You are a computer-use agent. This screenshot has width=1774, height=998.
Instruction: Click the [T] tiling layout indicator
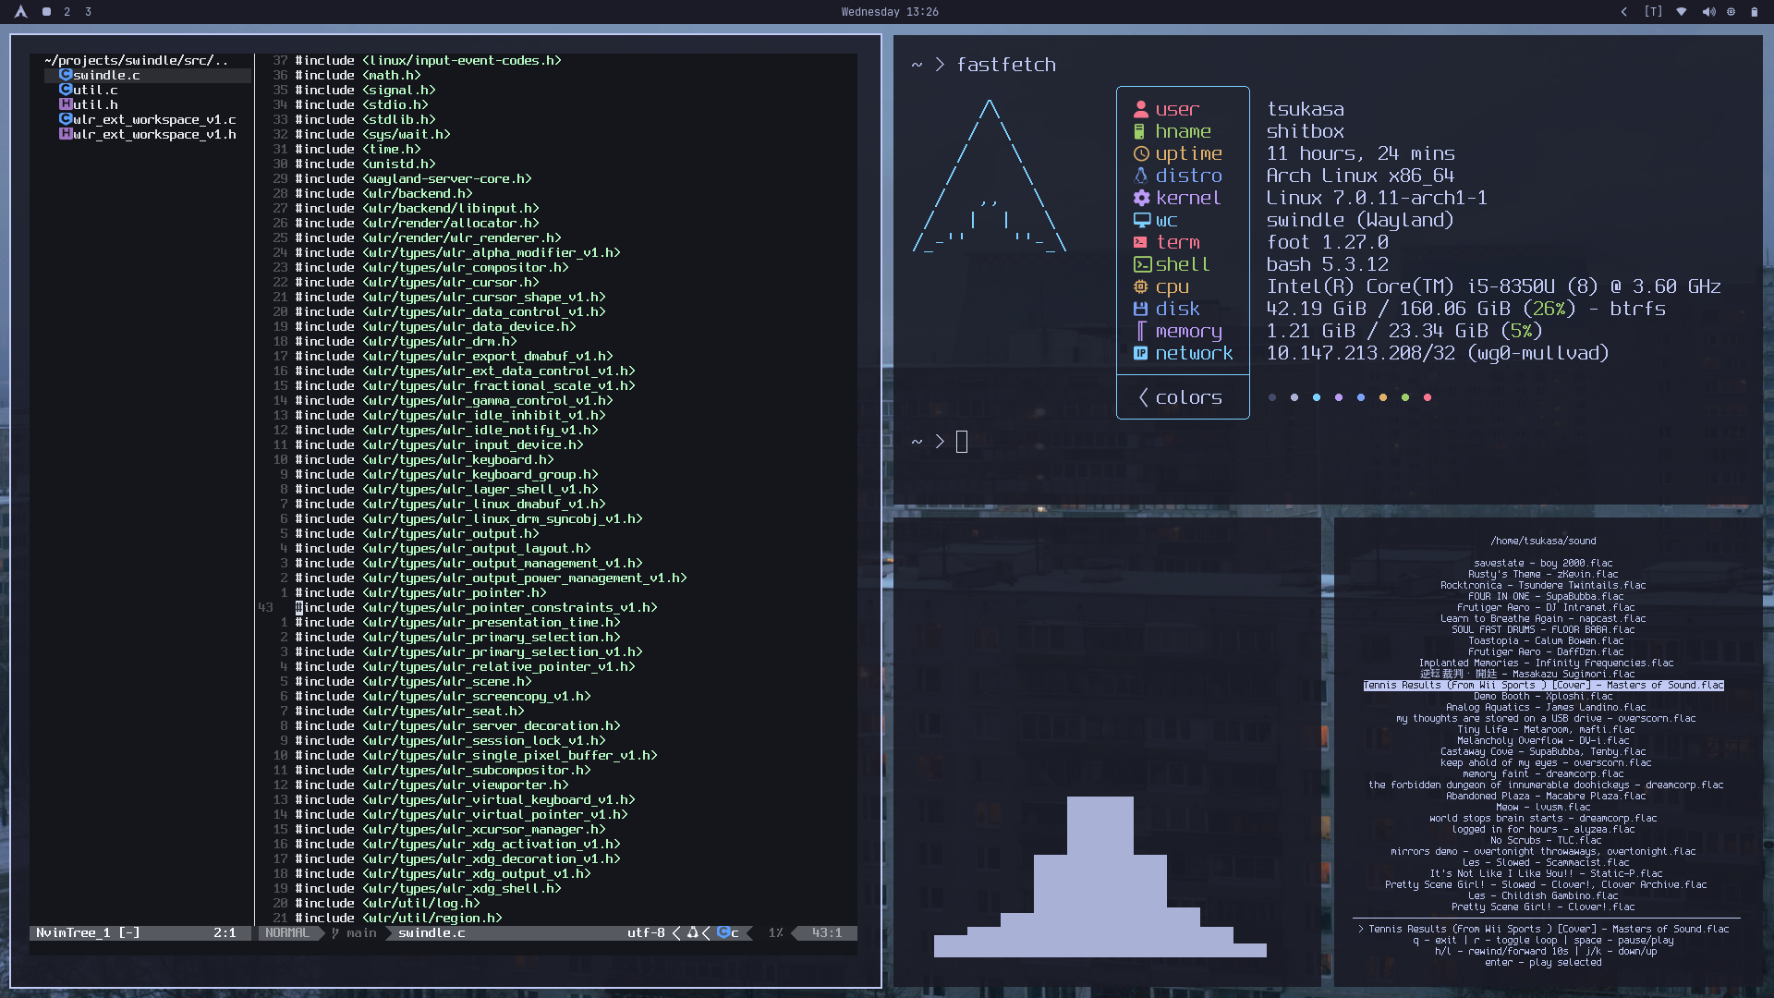click(1653, 12)
